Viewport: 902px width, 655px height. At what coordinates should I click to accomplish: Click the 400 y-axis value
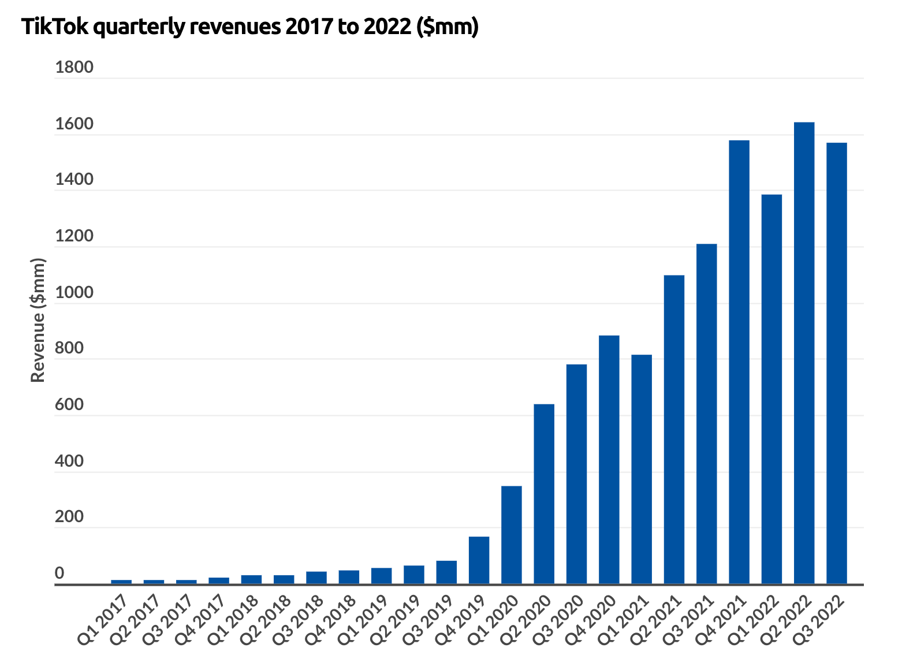[69, 462]
